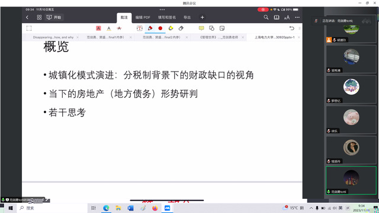Open the PDF app's more options menu
Screen dimensions: 379x213
297,17
